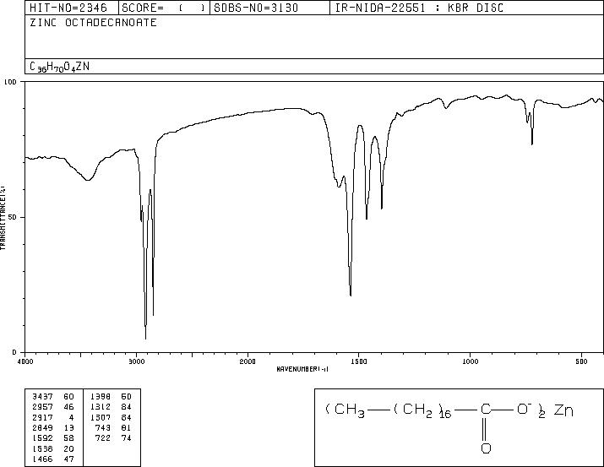The image size is (604, 467).
Task: Click the IR-NIDA-22551 : KBR DISC label
Action: [419, 8]
